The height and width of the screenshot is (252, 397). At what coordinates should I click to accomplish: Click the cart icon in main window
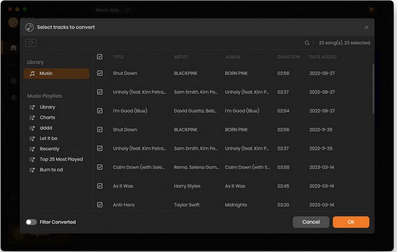coord(371,10)
